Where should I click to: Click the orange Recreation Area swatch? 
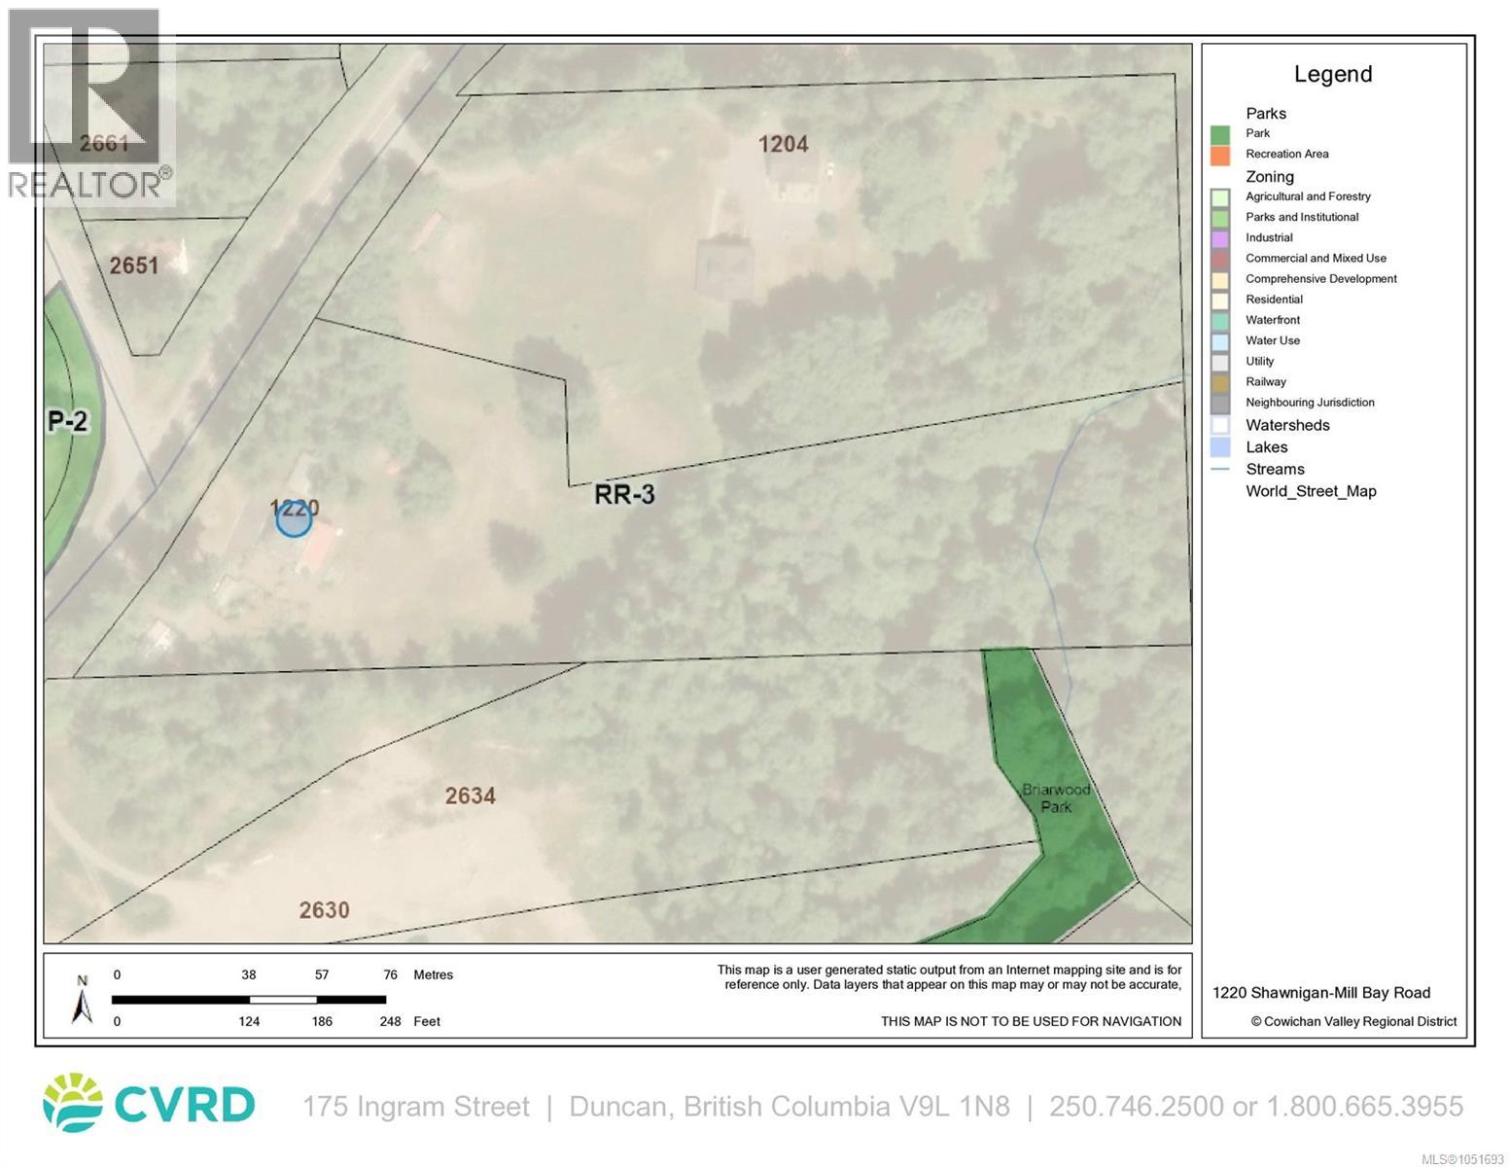click(1220, 155)
